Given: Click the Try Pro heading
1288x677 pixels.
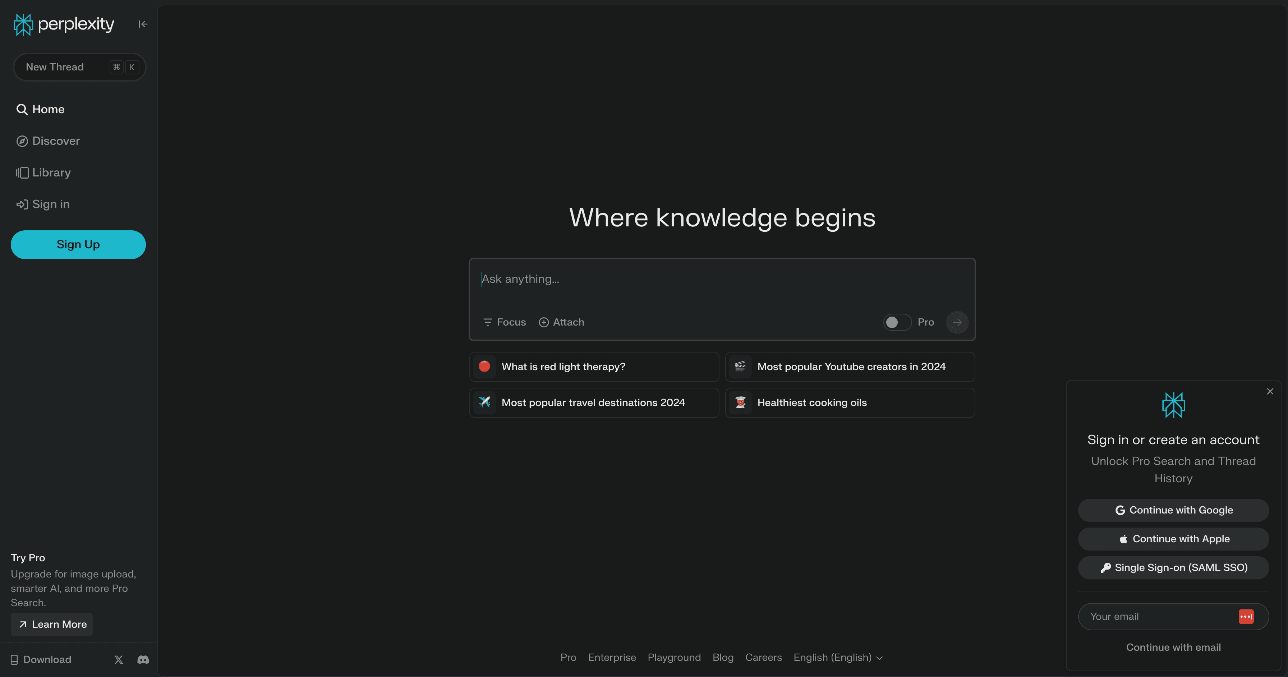Looking at the screenshot, I should click(28, 558).
